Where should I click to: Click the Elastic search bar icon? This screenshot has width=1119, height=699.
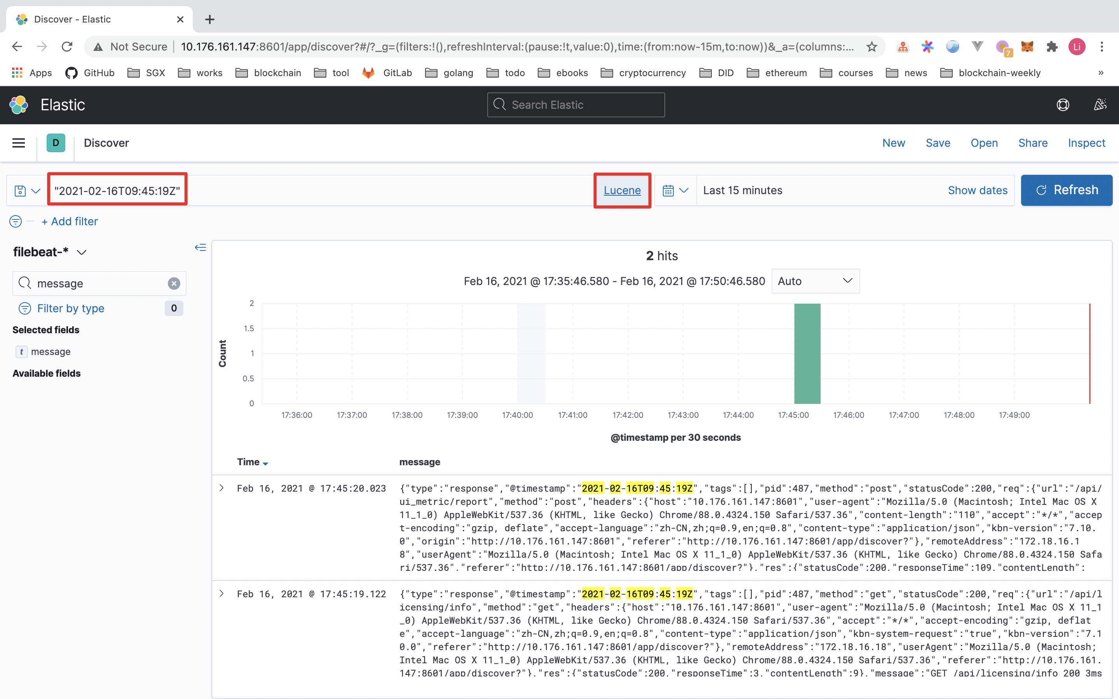(500, 105)
